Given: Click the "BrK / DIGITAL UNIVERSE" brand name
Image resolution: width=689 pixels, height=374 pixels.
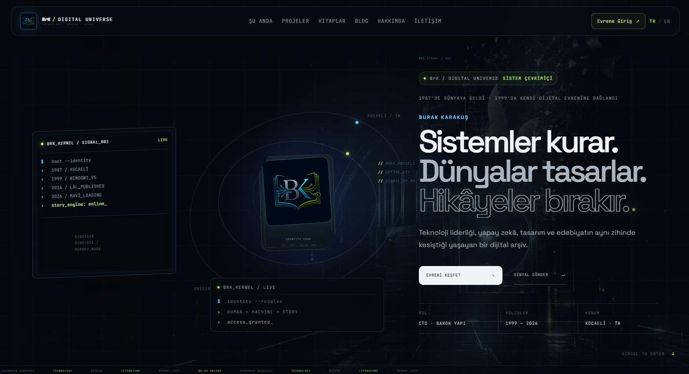Looking at the screenshot, I should point(77,19).
